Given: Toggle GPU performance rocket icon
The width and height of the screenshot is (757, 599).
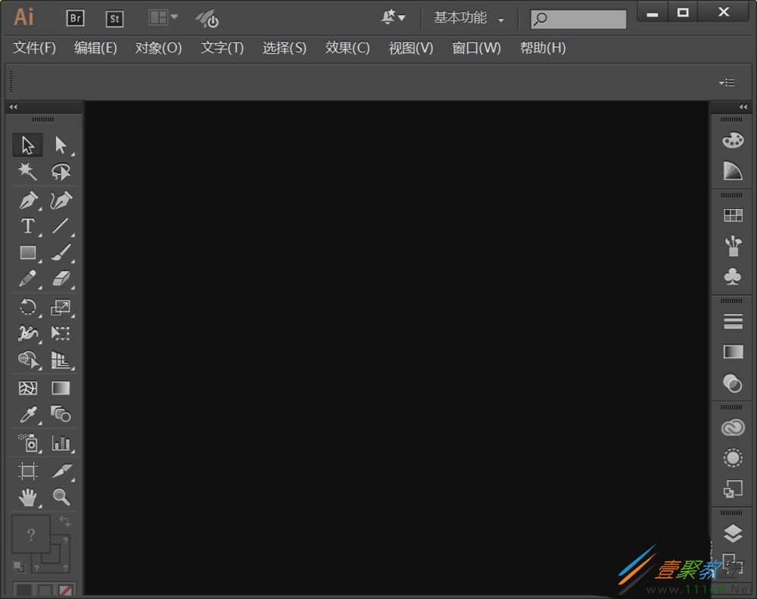Looking at the screenshot, I should tap(207, 19).
